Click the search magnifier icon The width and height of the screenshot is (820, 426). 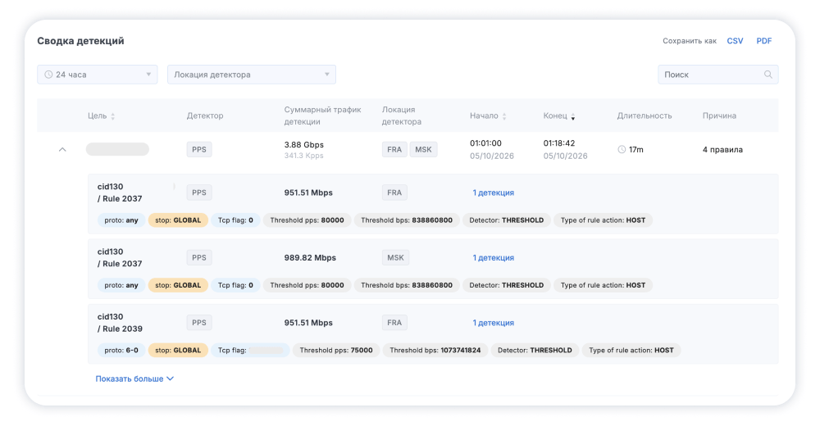click(x=768, y=75)
